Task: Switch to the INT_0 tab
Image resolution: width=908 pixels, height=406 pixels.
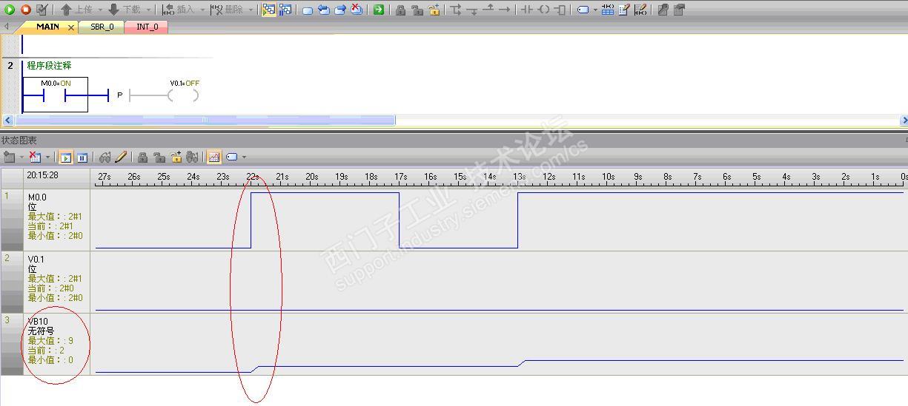Action: tap(147, 27)
